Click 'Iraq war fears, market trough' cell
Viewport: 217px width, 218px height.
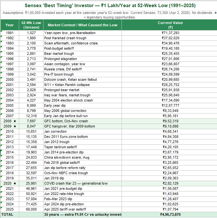coord(83,95)
